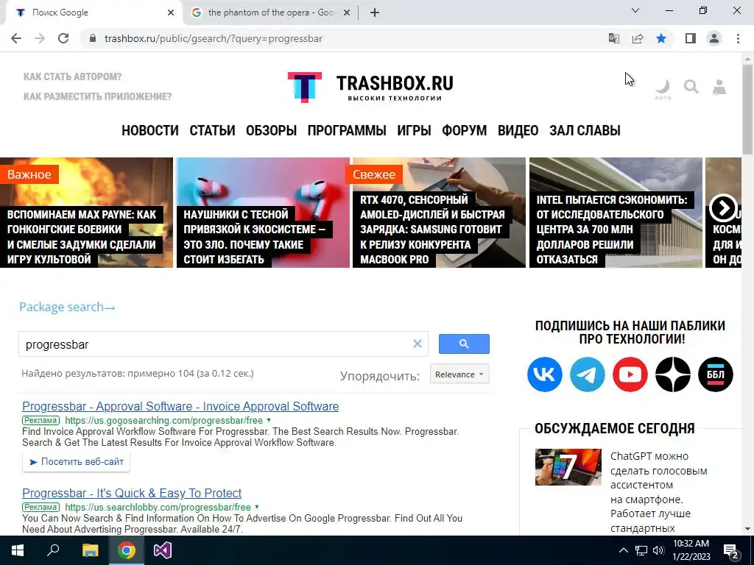754x565 pixels.
Task: Open the ОБЗОРЫ menu item
Action: tap(271, 131)
